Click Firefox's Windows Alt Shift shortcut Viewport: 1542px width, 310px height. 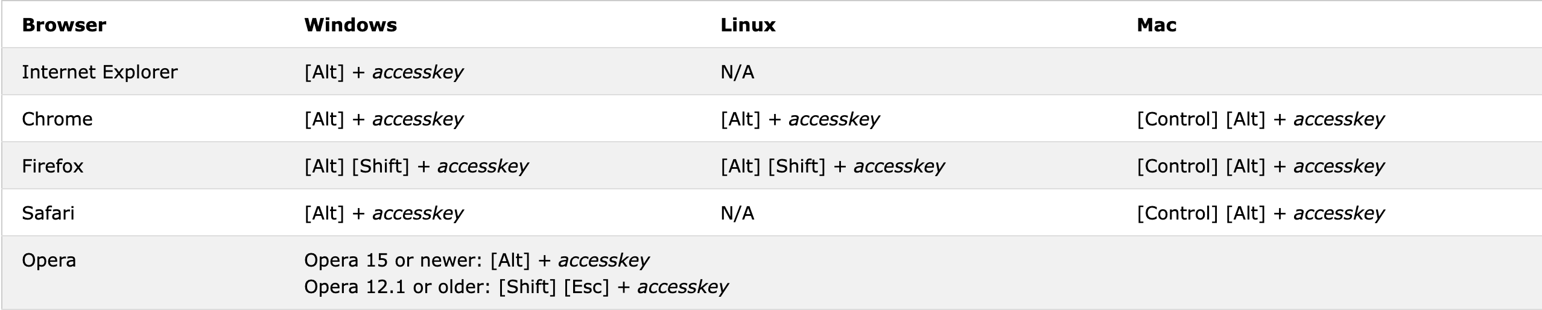416,166
